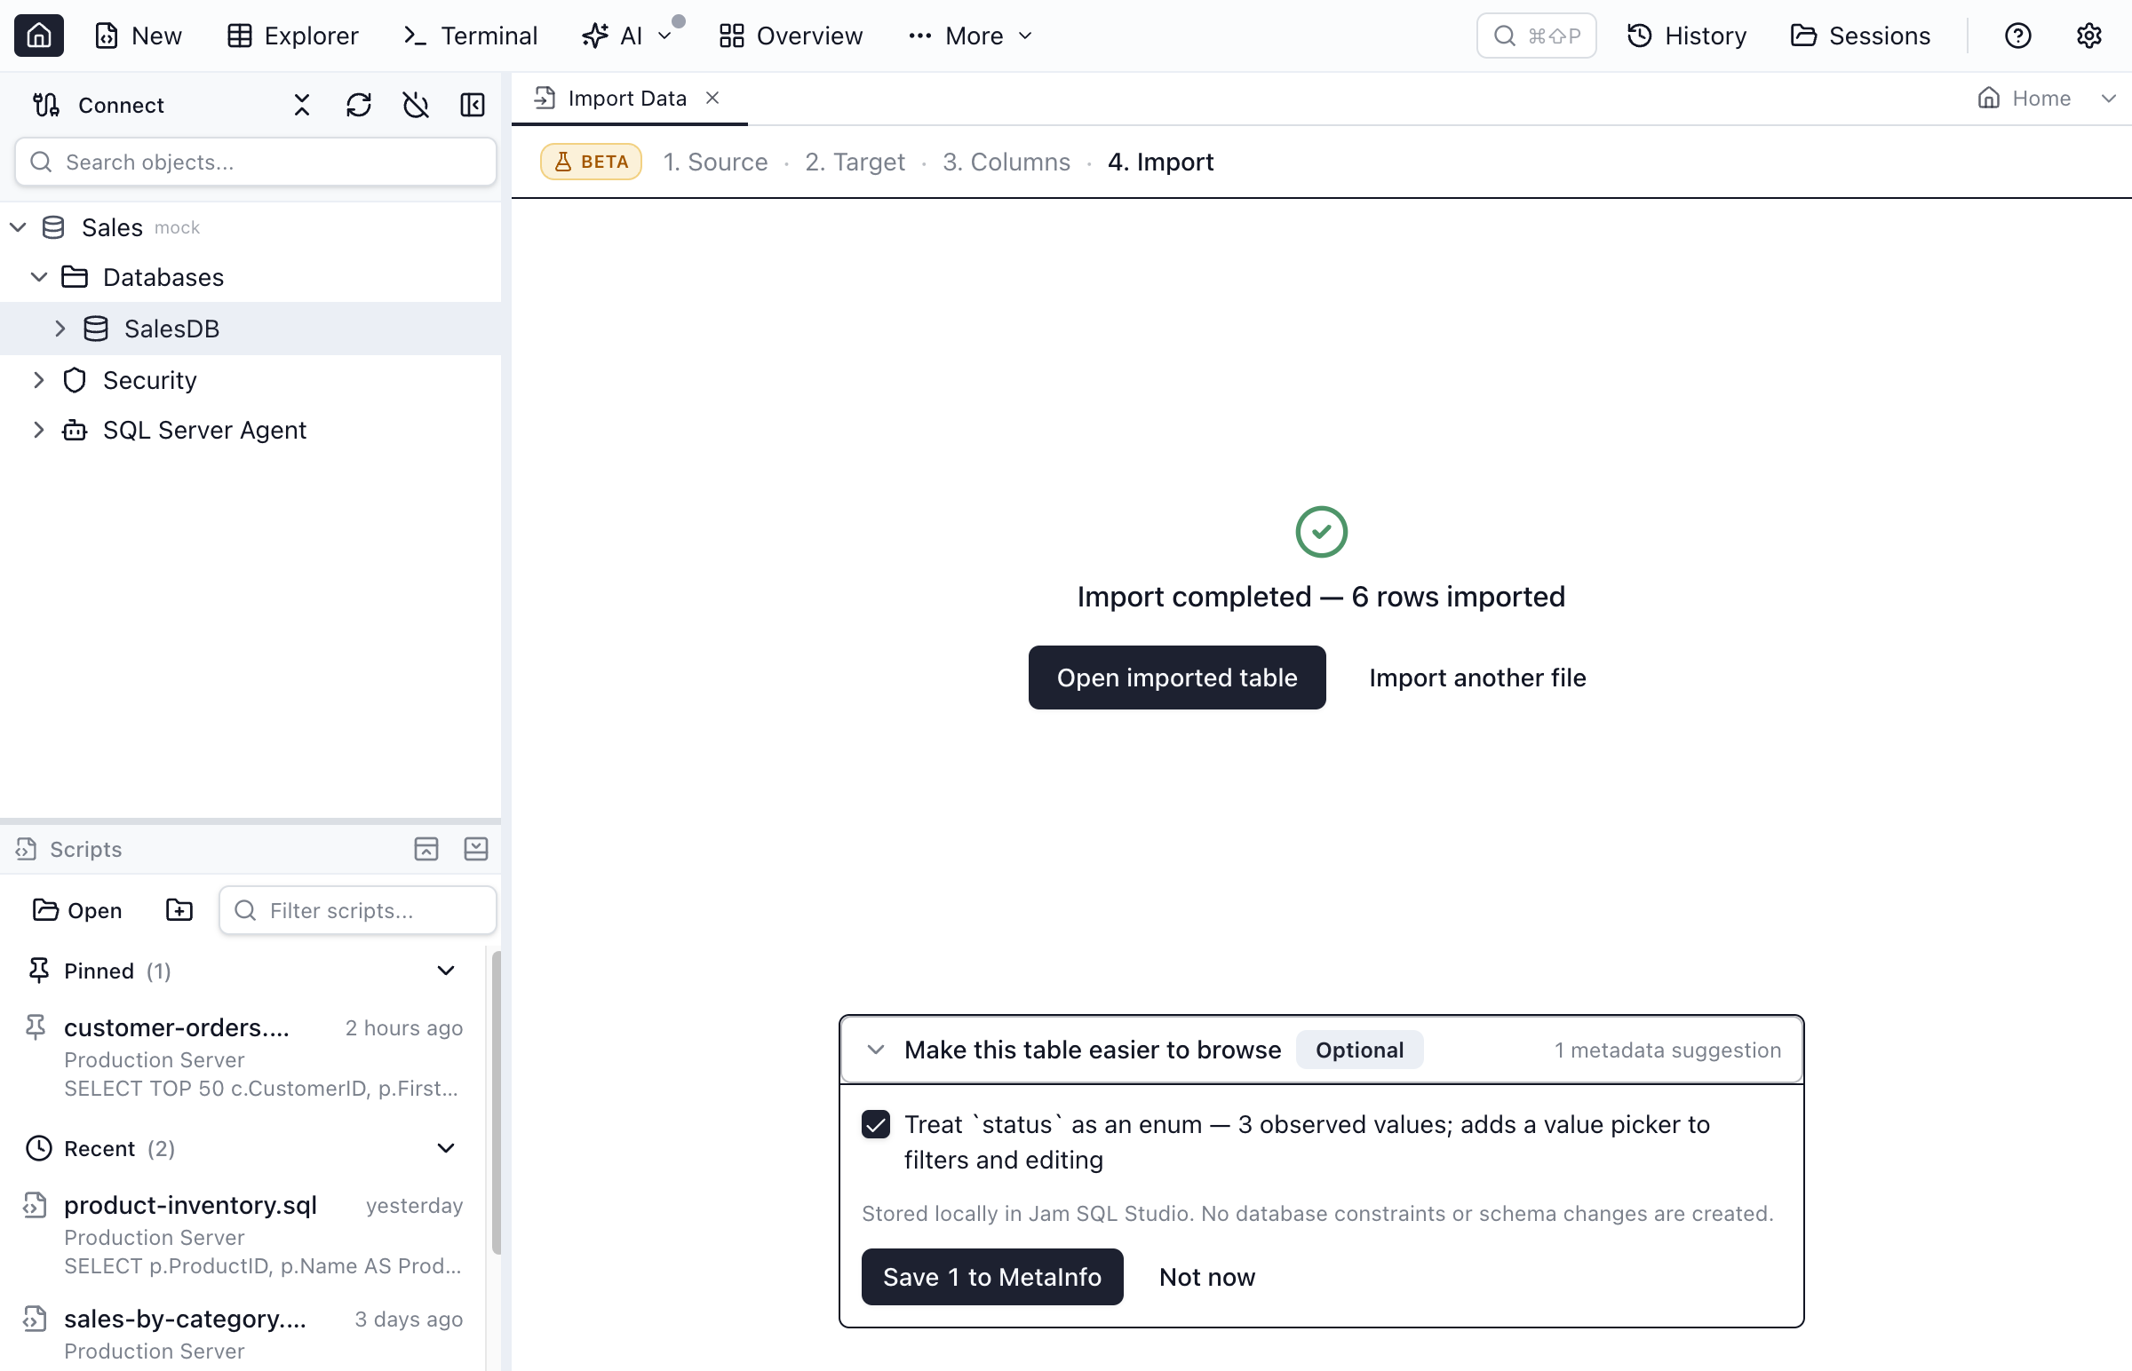Open the help question mark icon

coord(2017,36)
